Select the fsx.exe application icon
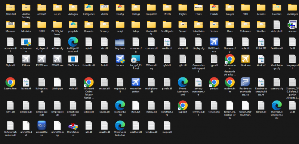 click(x=120, y=59)
